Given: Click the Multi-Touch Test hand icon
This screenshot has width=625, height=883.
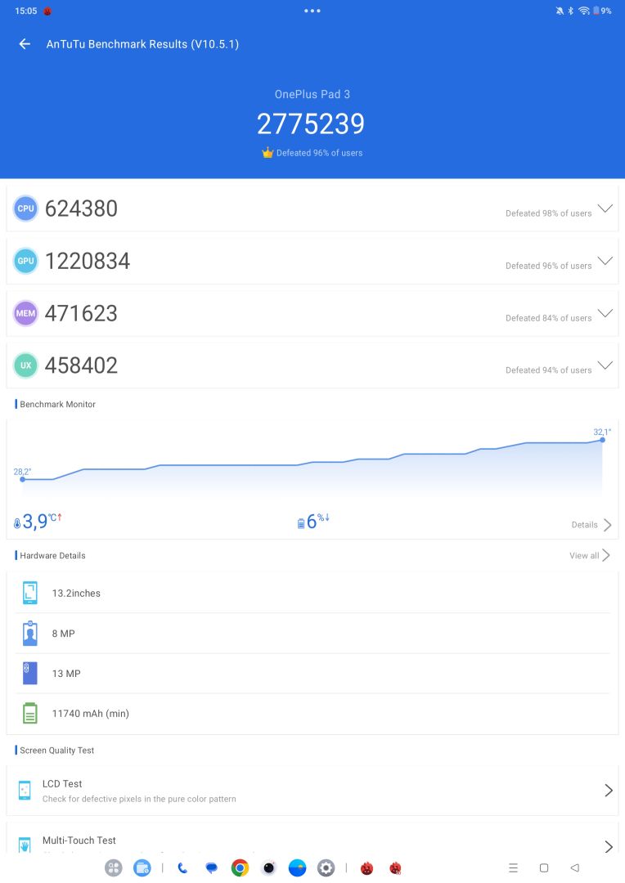Looking at the screenshot, I should tap(25, 845).
